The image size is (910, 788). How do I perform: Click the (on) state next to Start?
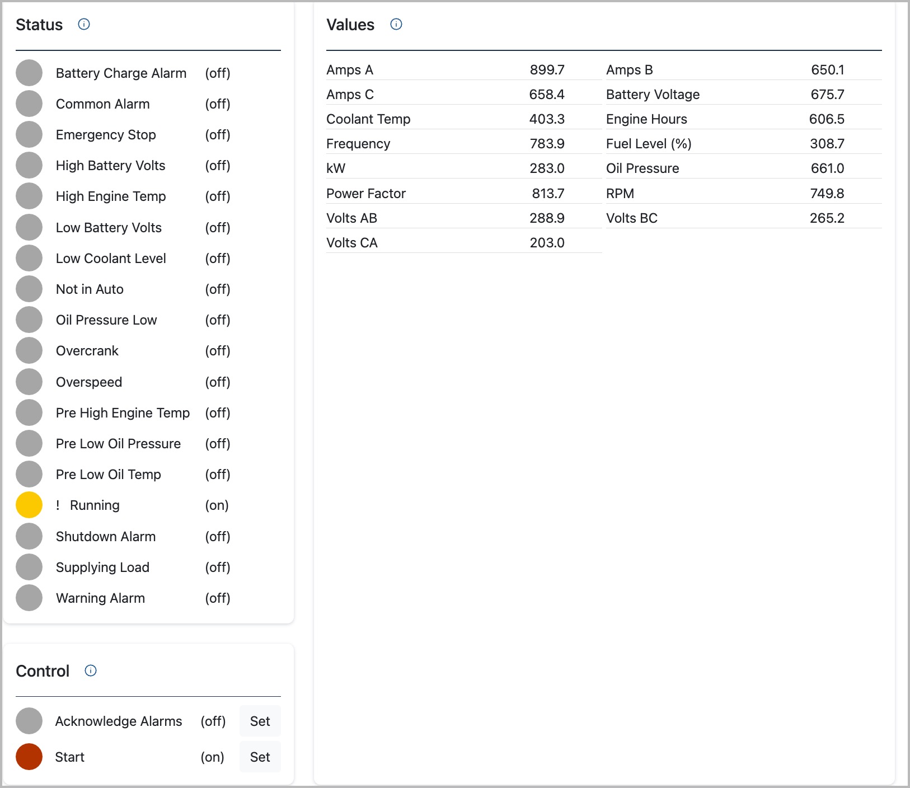212,757
